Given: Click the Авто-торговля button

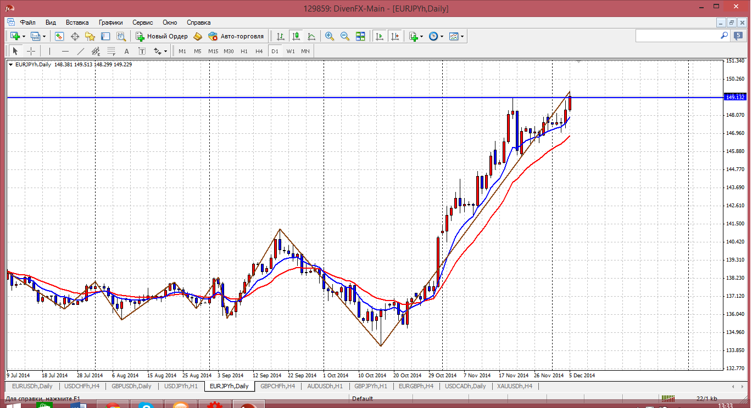Looking at the screenshot, I should (x=236, y=36).
